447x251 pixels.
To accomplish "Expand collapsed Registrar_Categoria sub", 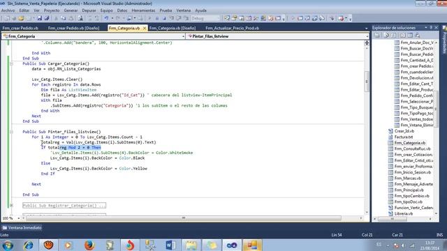I will tap(11, 205).
